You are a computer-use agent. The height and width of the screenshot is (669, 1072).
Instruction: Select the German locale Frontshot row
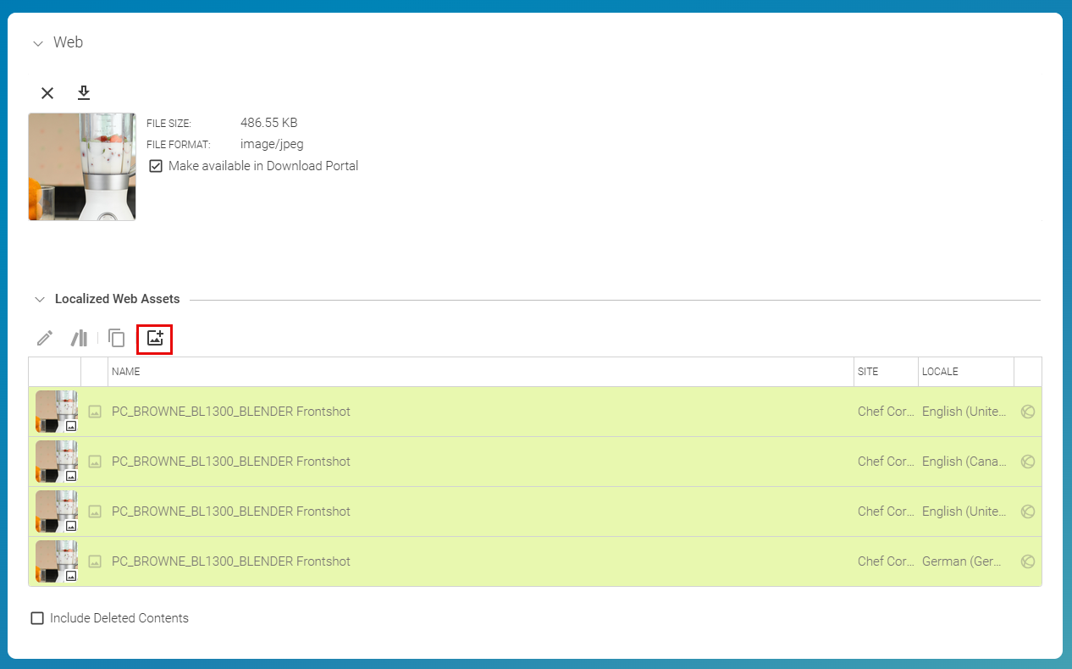tap(535, 561)
